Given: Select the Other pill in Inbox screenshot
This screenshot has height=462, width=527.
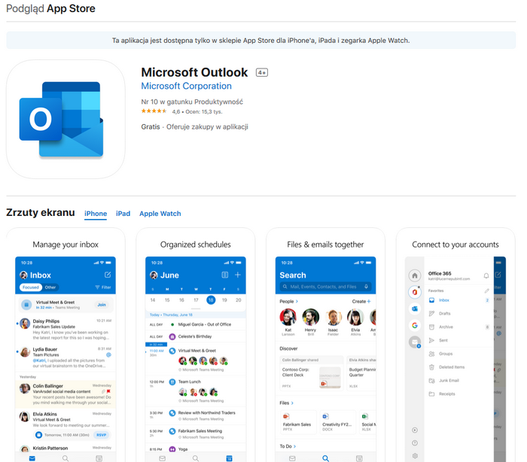Looking at the screenshot, I should point(50,287).
